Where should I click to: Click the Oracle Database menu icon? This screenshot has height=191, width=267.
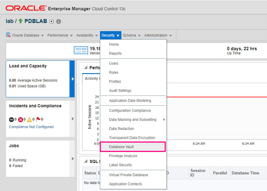(8, 35)
